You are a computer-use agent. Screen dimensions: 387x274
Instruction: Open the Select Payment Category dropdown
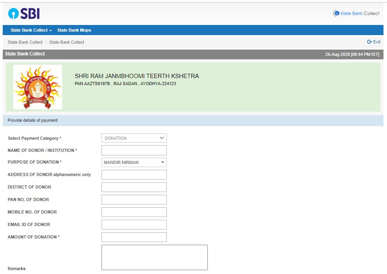click(x=134, y=138)
